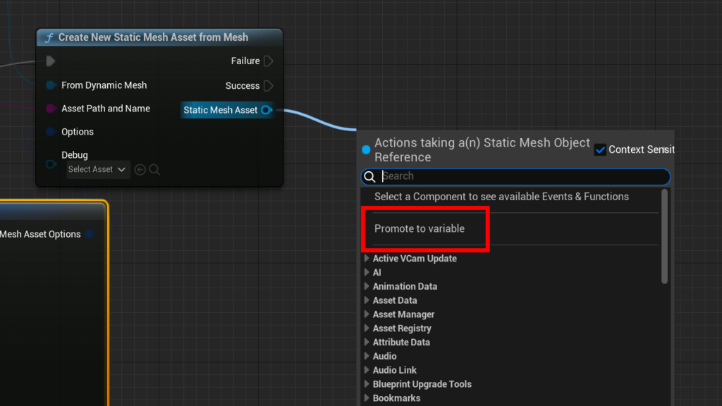Screen dimensions: 722x406
Task: Click the Mesh Asset Options output pin
Action: 91,234
